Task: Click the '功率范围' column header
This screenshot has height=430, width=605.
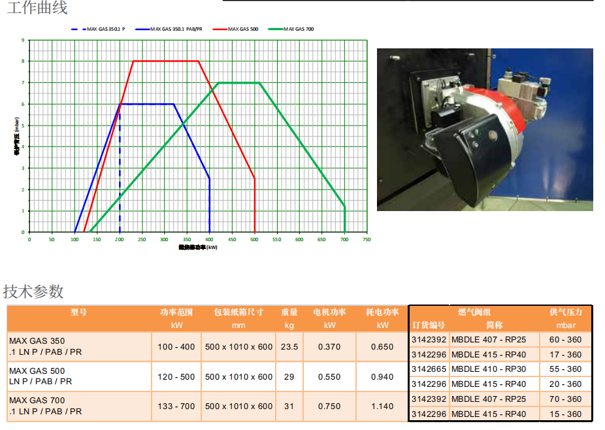Action: click(176, 312)
